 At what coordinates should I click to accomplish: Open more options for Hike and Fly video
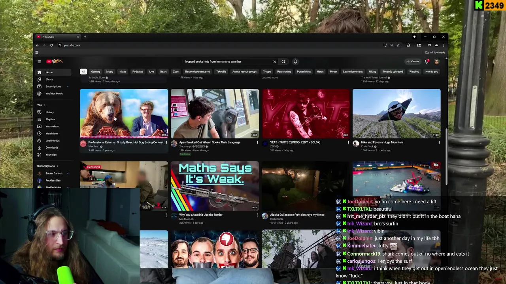point(439,142)
